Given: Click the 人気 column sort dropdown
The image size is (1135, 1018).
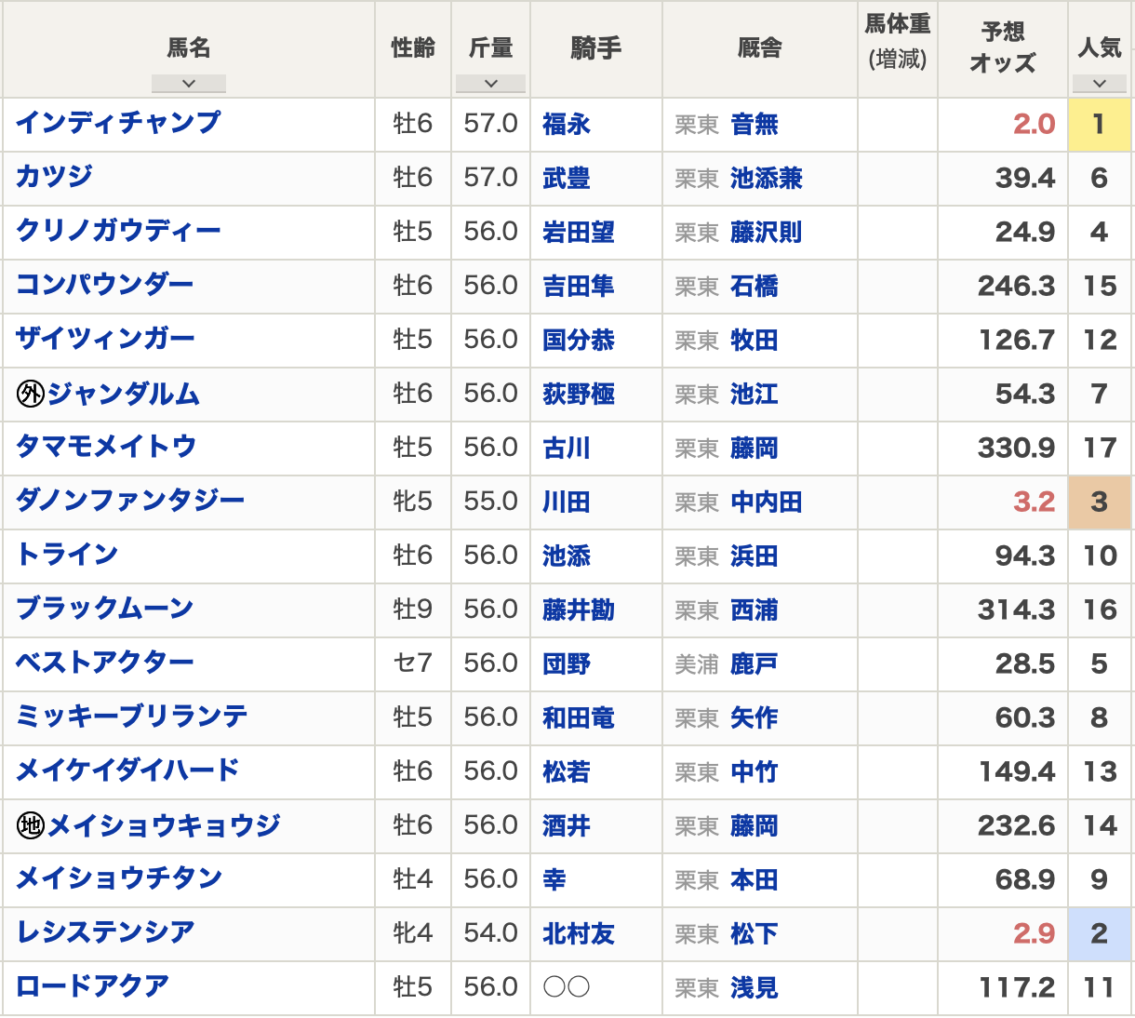Looking at the screenshot, I should tap(1099, 84).
